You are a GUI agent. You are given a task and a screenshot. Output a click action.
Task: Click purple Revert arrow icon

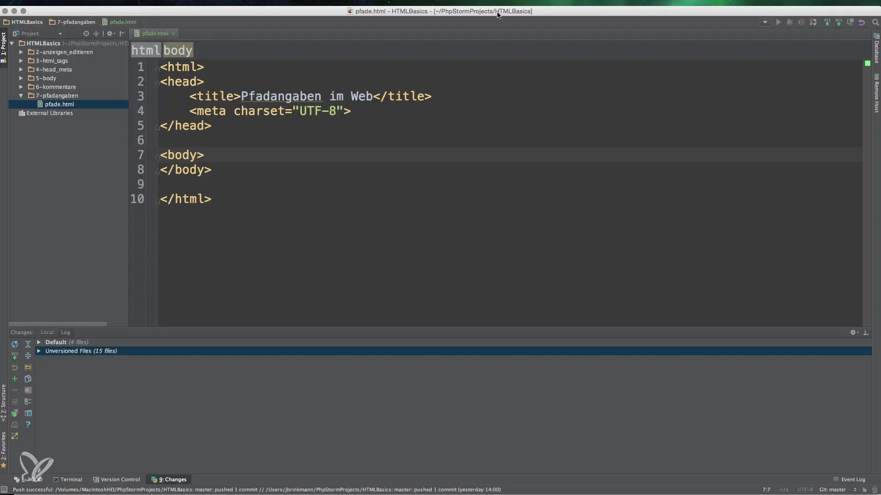[862, 22]
